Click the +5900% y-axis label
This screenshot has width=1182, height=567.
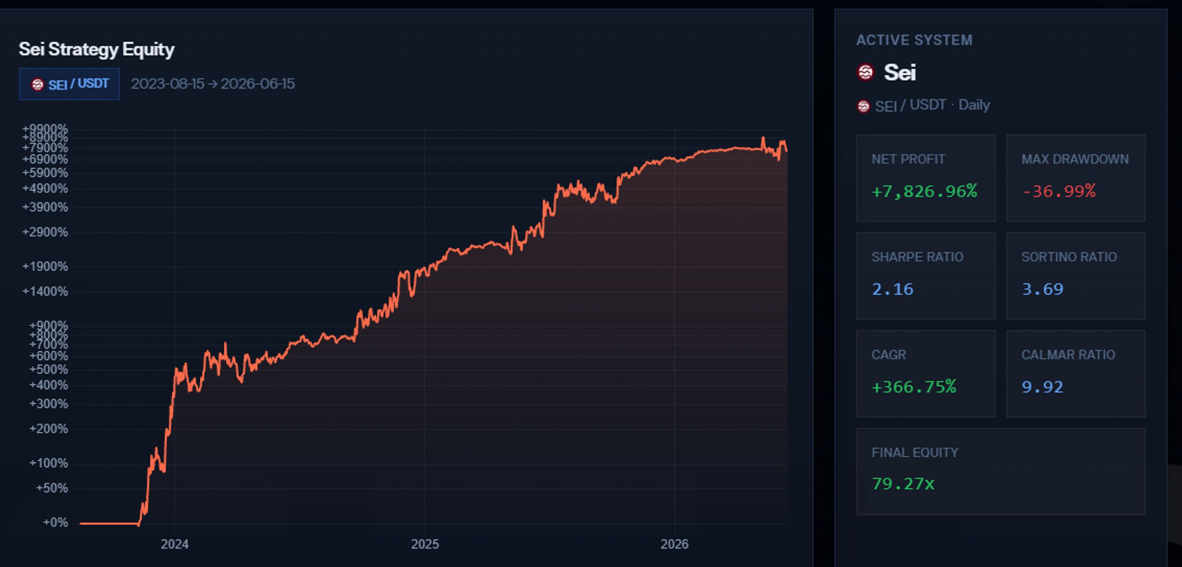45,173
